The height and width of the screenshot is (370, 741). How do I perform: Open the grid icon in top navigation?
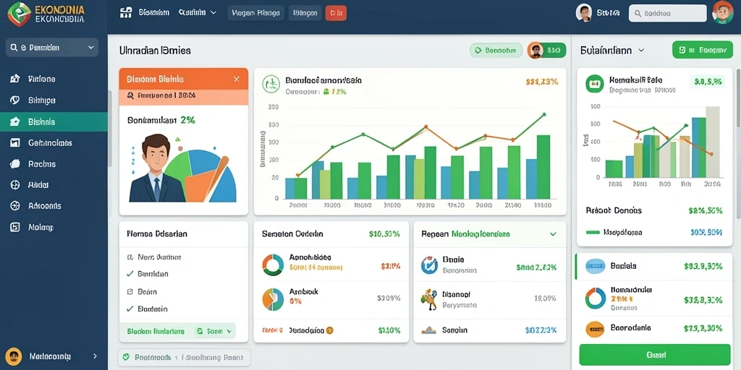coord(126,13)
